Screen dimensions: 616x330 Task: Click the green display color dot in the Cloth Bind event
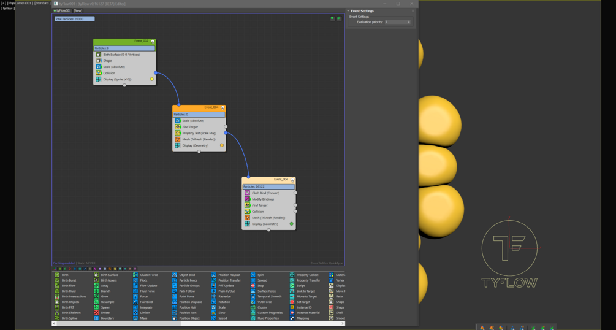click(x=292, y=224)
